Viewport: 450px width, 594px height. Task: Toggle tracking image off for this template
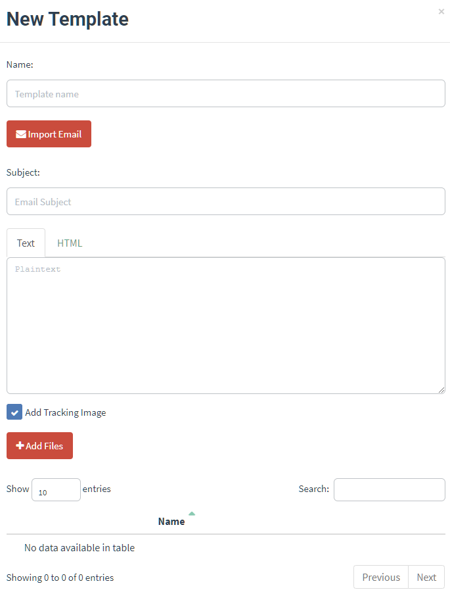pos(14,412)
